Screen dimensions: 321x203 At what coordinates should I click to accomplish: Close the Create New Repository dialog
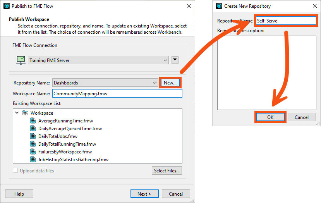(x=315, y=6)
